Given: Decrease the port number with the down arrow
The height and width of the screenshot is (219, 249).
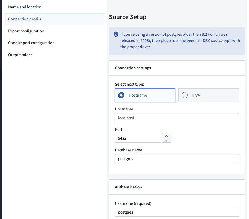Looking at the screenshot, I should click(x=166, y=140).
